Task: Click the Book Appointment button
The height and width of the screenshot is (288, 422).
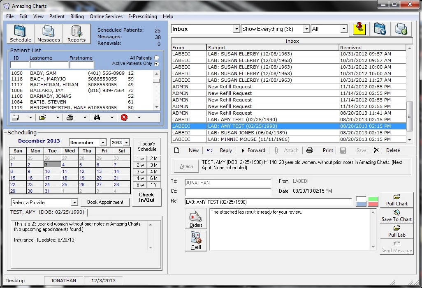Action: pyautogui.click(x=105, y=202)
